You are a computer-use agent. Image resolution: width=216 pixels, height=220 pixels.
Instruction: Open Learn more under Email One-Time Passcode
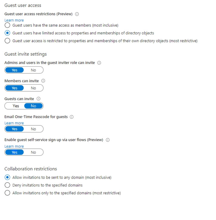point(14,123)
